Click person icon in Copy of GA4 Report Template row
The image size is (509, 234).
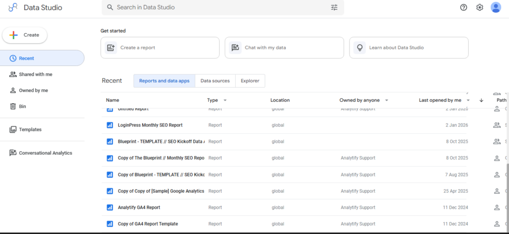tap(497, 224)
